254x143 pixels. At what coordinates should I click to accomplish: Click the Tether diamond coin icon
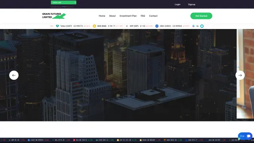pyautogui.click(x=57, y=26)
